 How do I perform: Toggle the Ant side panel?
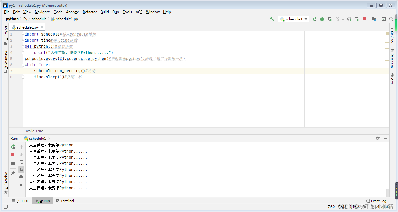(392, 78)
